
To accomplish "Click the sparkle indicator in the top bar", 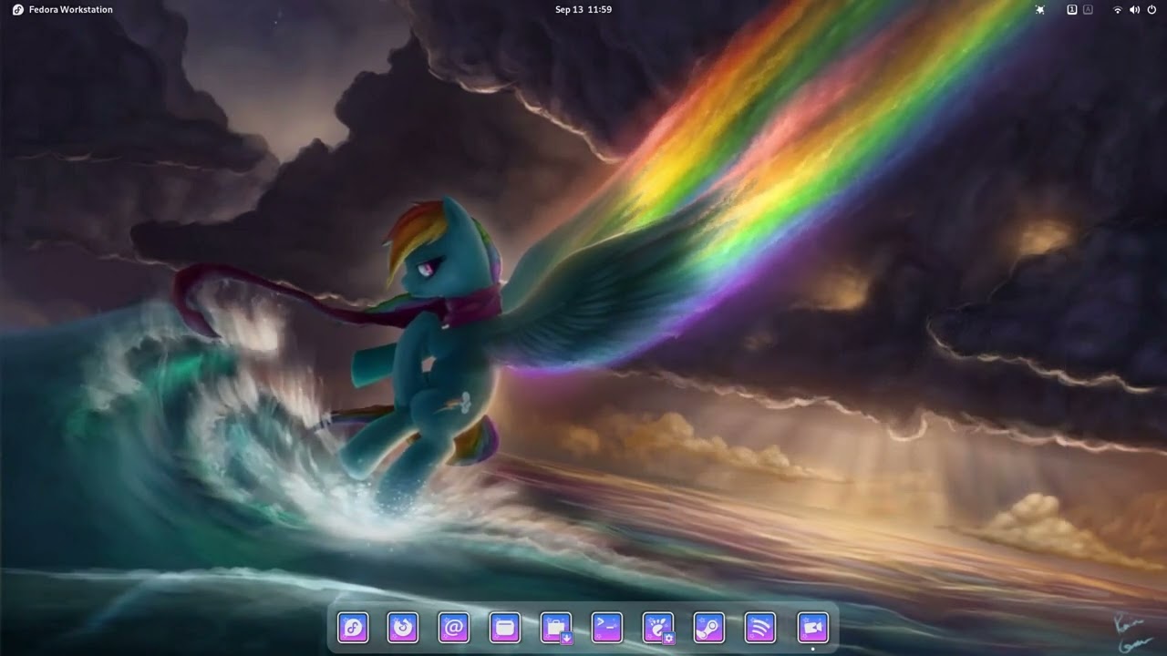I will point(1040,9).
